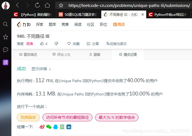Image resolution: width=192 pixels, height=136 pixels.
Task: Click the URL address bar
Action: [x=129, y=5]
